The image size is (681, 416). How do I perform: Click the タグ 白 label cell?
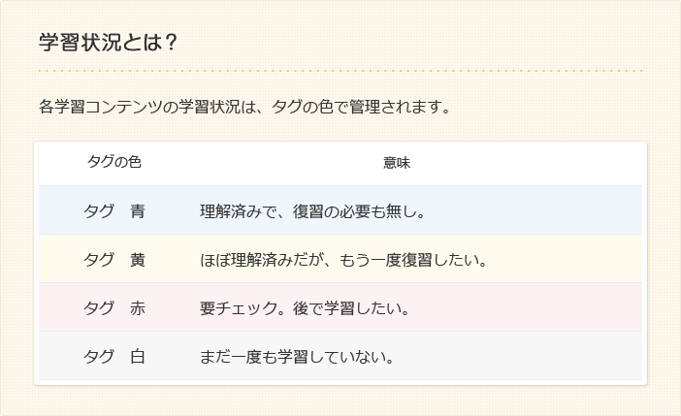[114, 357]
